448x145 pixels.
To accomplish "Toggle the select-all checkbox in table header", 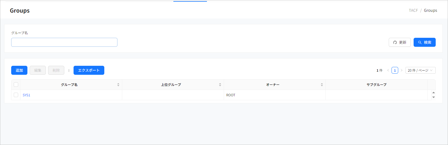I will [x=16, y=85].
